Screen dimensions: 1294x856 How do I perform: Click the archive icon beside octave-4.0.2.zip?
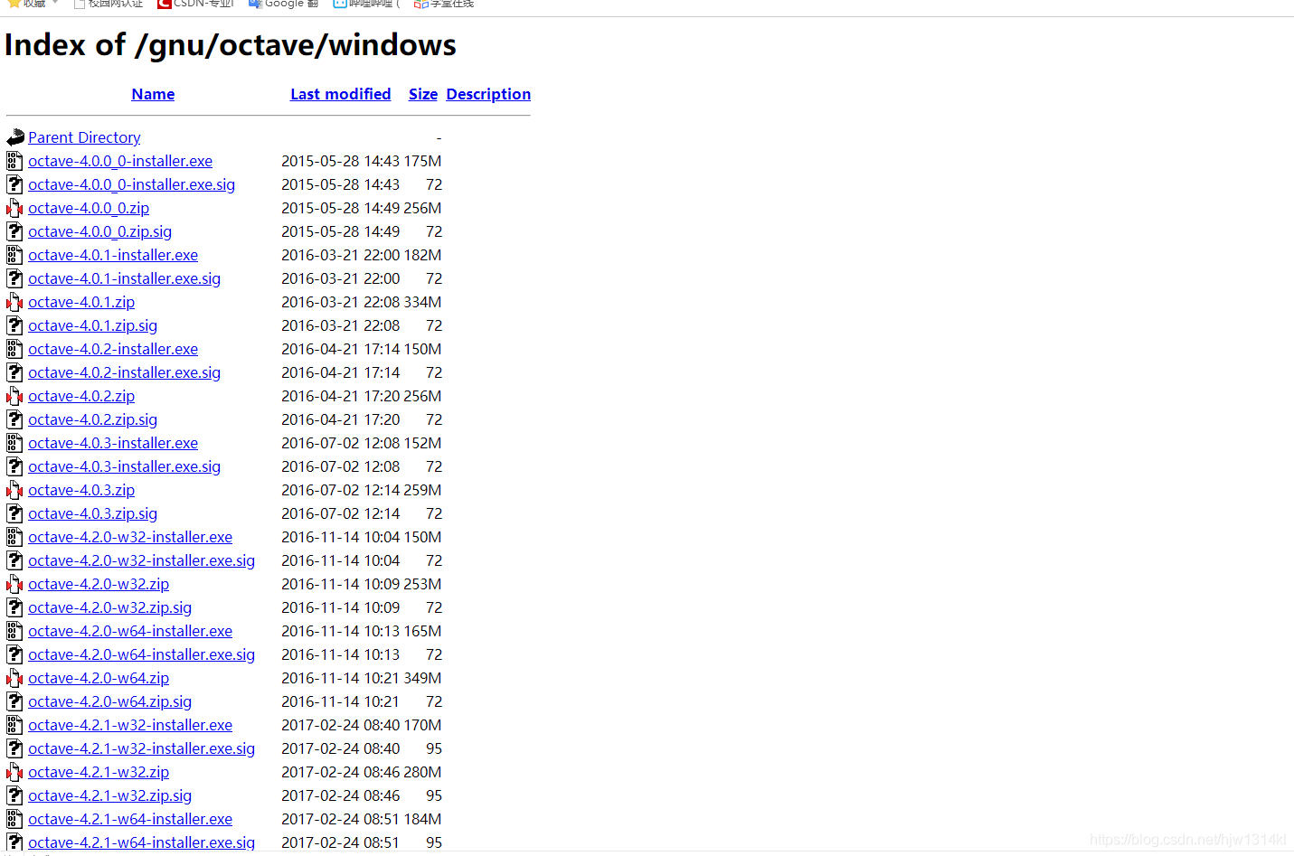(x=14, y=396)
